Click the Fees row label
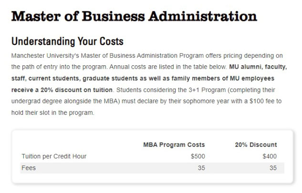 pos(29,168)
